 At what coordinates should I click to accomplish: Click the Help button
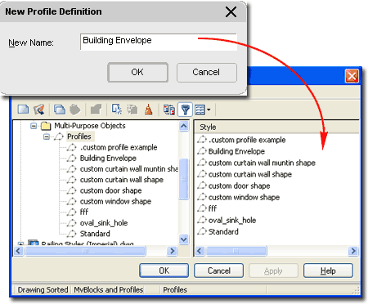328,270
